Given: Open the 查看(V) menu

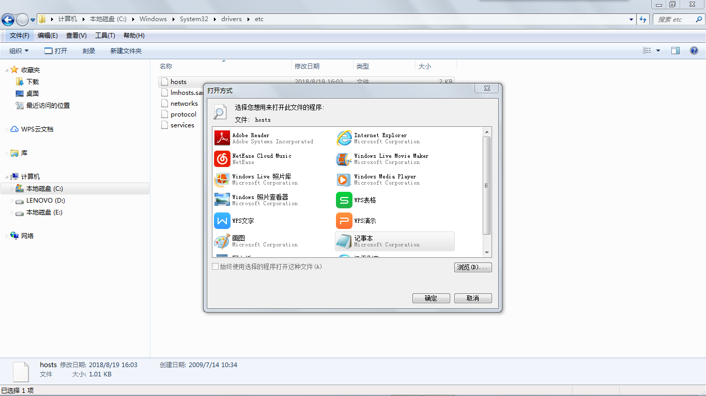Looking at the screenshot, I should (76, 36).
